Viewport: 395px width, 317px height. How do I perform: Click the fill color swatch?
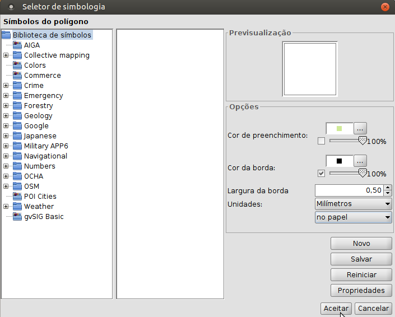(x=340, y=128)
